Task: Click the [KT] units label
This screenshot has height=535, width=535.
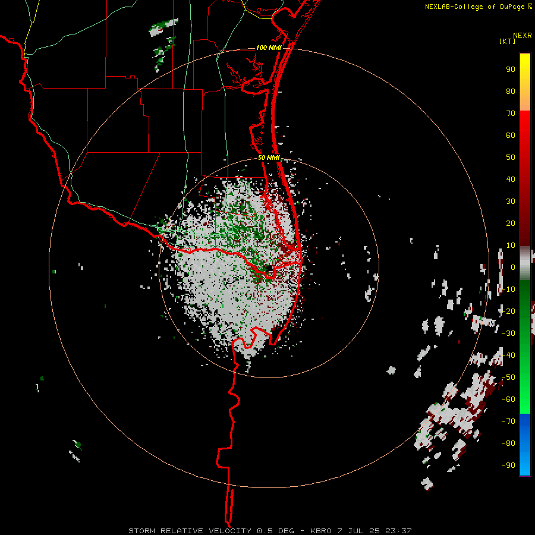Action: coord(507,41)
